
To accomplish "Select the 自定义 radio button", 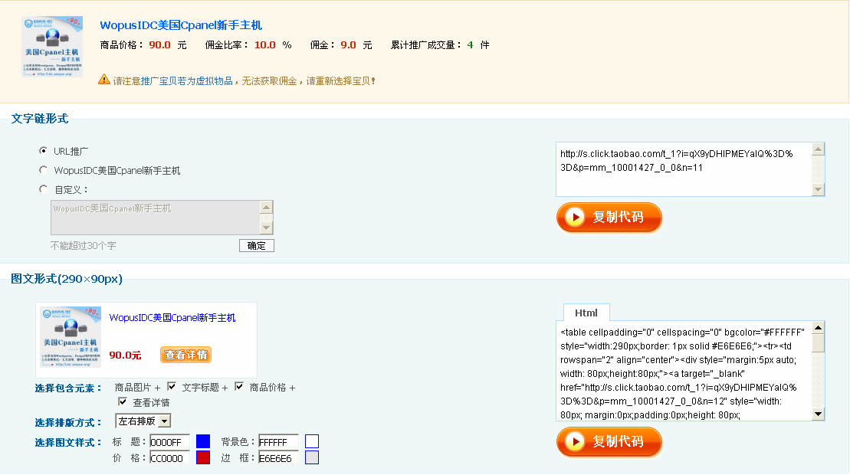I will (x=43, y=189).
